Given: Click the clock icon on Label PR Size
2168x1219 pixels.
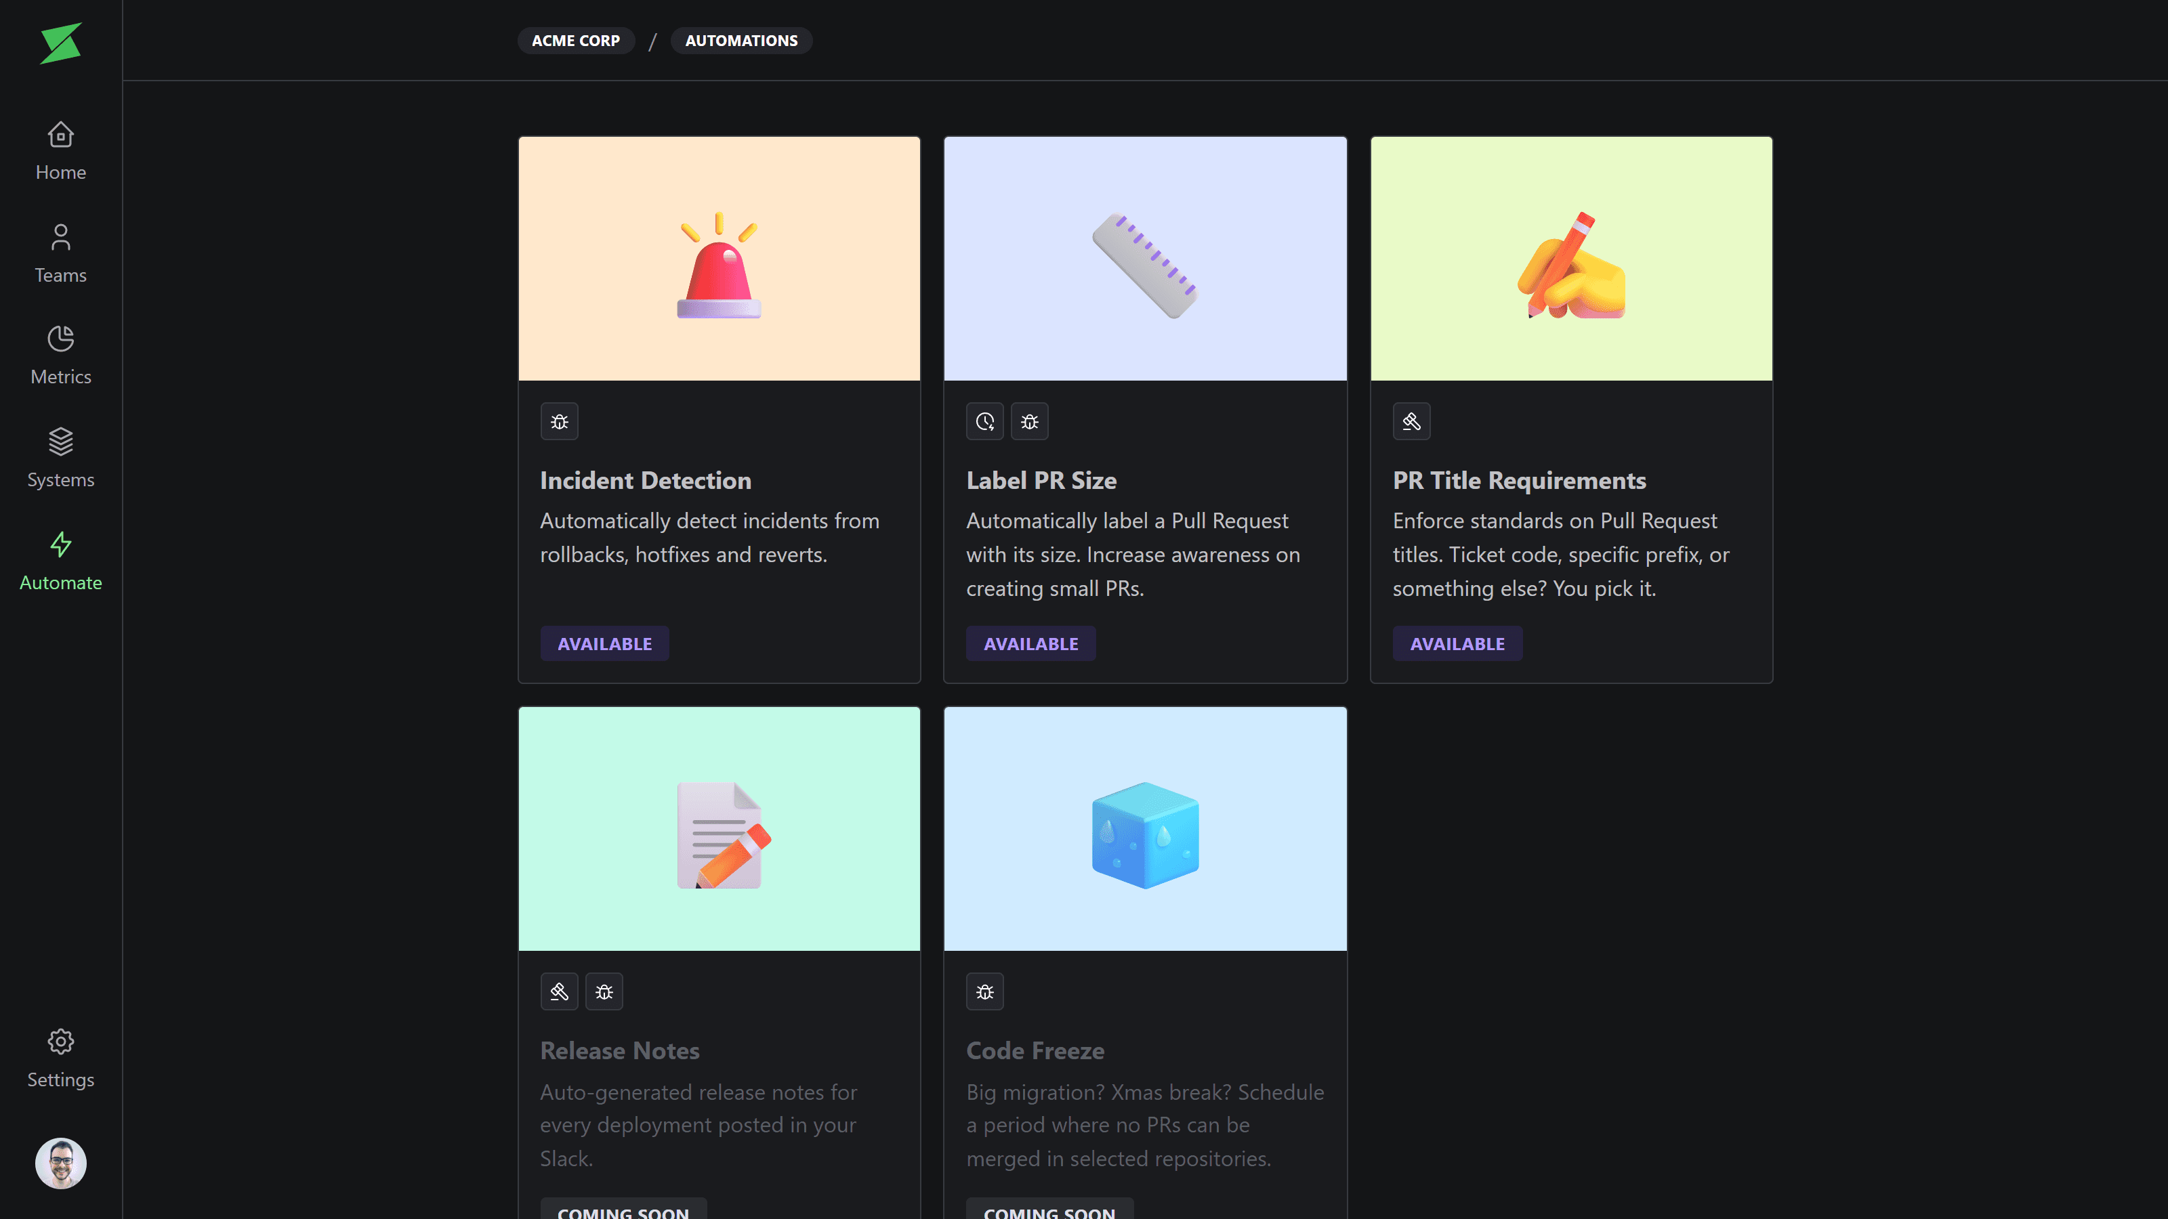Looking at the screenshot, I should [x=984, y=421].
